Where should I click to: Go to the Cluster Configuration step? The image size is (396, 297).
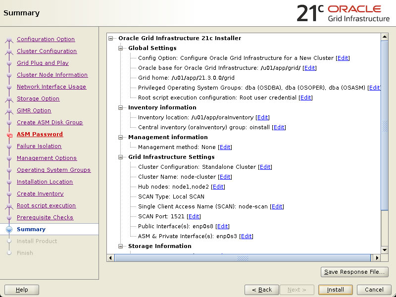47,51
